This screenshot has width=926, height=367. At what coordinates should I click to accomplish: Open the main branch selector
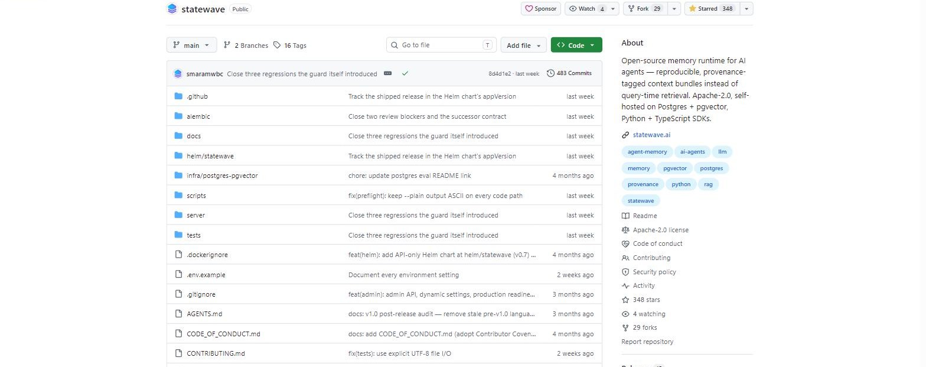click(192, 46)
